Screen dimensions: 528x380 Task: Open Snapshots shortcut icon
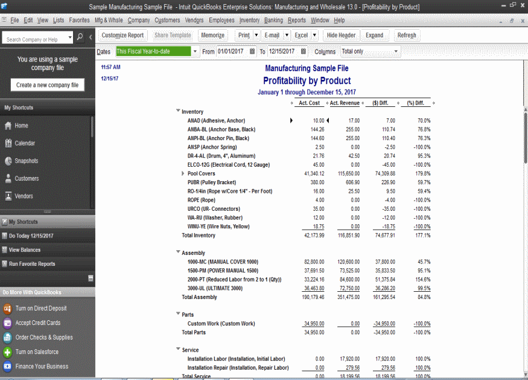click(8, 161)
